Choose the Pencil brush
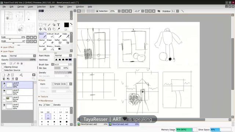The image size is (235, 132). click(x=43, y=36)
